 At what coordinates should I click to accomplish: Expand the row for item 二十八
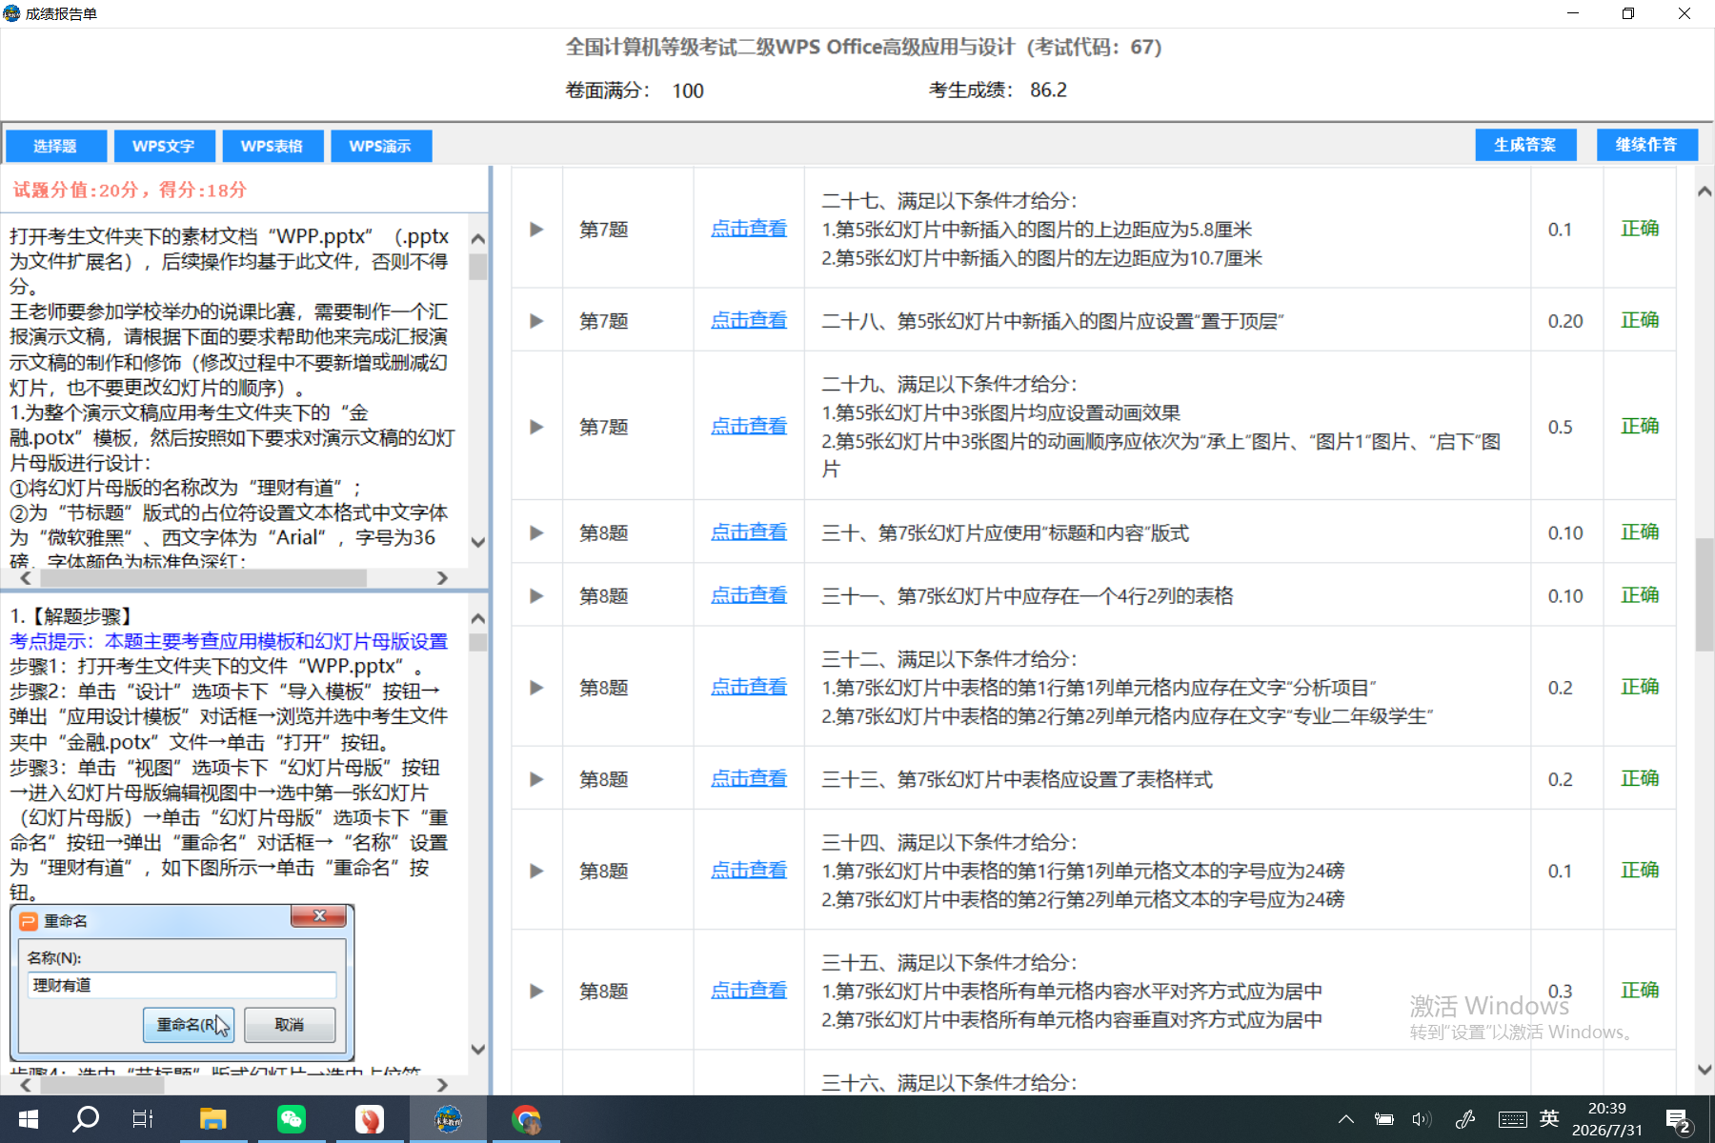[536, 321]
